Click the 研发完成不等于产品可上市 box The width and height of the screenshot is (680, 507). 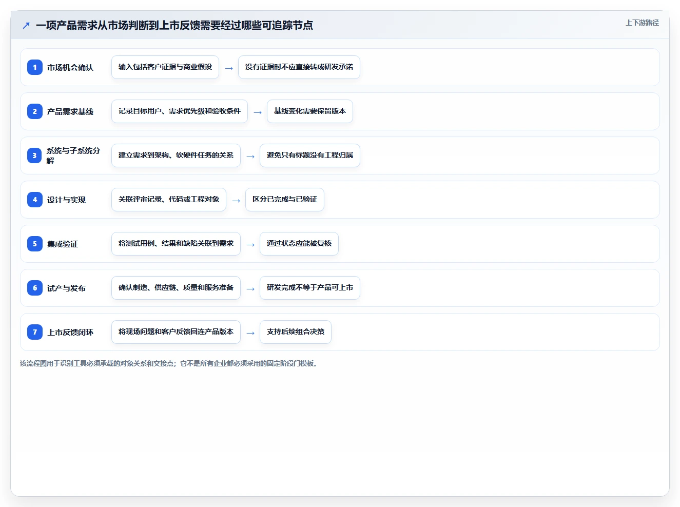[x=310, y=288]
